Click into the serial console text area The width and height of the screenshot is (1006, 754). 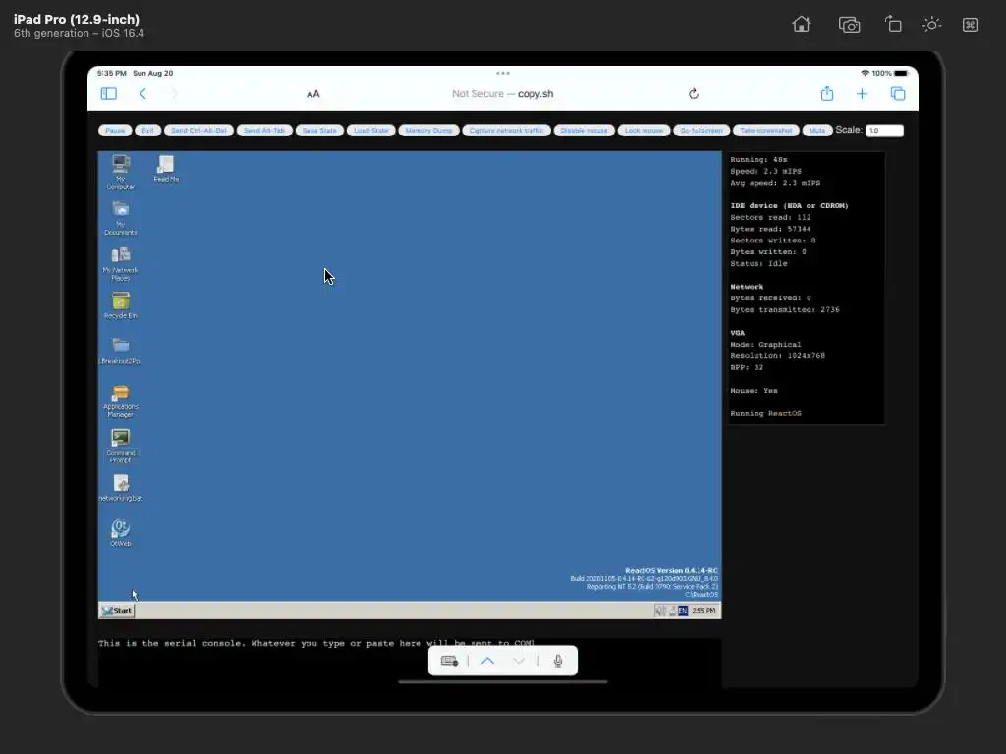[410, 663]
